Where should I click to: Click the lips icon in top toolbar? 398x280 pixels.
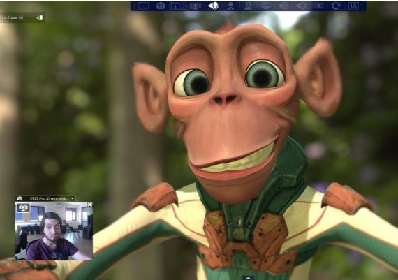pyautogui.click(x=266, y=6)
